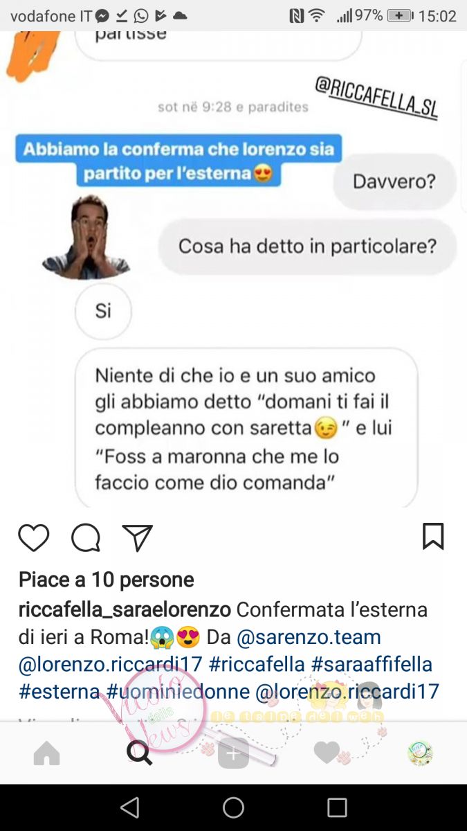Share the post with the paper plane icon
The image size is (467, 831).
(137, 538)
